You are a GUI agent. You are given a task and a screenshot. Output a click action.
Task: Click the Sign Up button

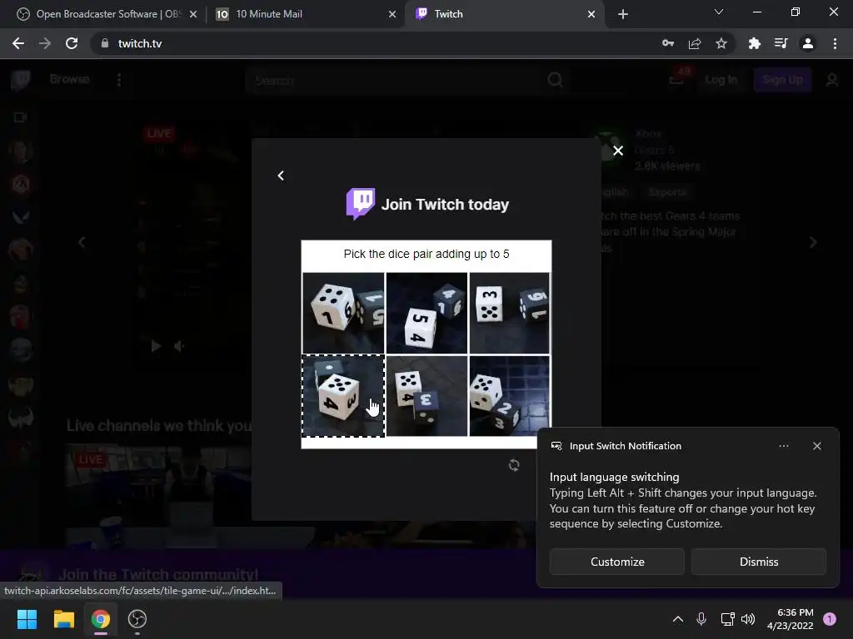point(782,80)
